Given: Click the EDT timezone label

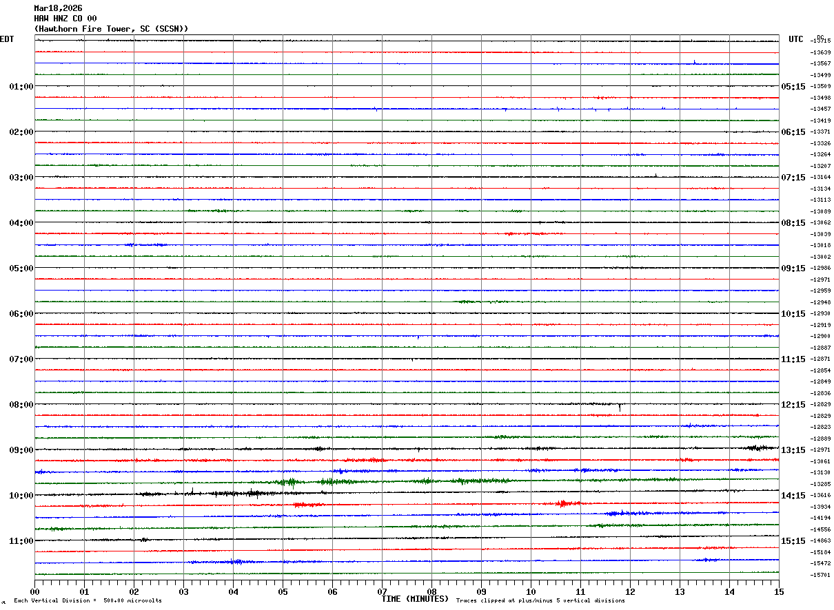Looking at the screenshot, I should (x=7, y=39).
